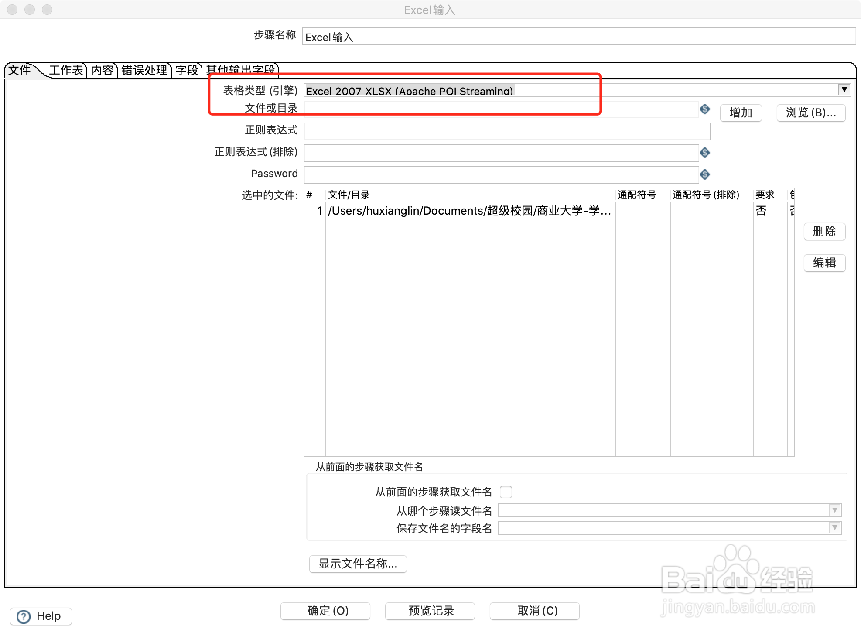Screen dimensions: 861x636
Task: Click variable icon beside Password field
Action: [704, 174]
